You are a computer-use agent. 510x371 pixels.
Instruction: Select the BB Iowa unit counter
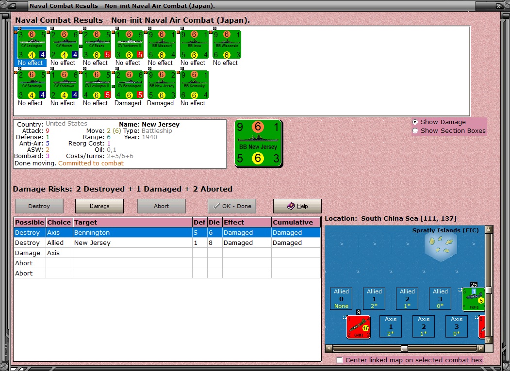pyautogui.click(x=194, y=44)
